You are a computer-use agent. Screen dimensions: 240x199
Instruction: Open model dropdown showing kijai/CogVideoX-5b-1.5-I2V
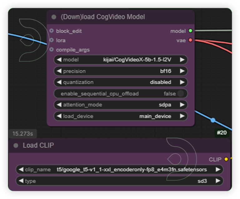(120, 59)
